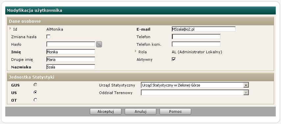
Task: Click the Akceptuj button
Action: click(106, 112)
